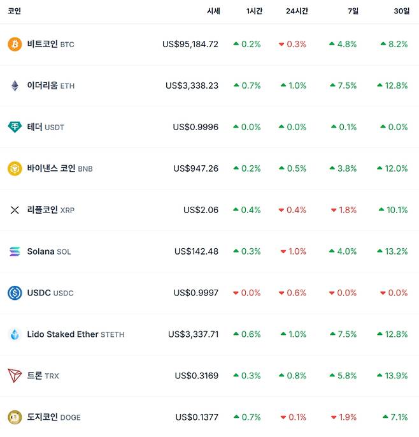This screenshot has height=437, width=419.
Task: Click the Tether USDT logo icon
Action: [15, 127]
